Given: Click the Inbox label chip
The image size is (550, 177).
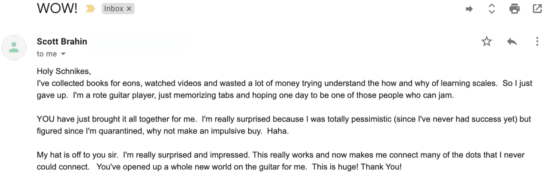Looking at the screenshot, I should coord(113,9).
